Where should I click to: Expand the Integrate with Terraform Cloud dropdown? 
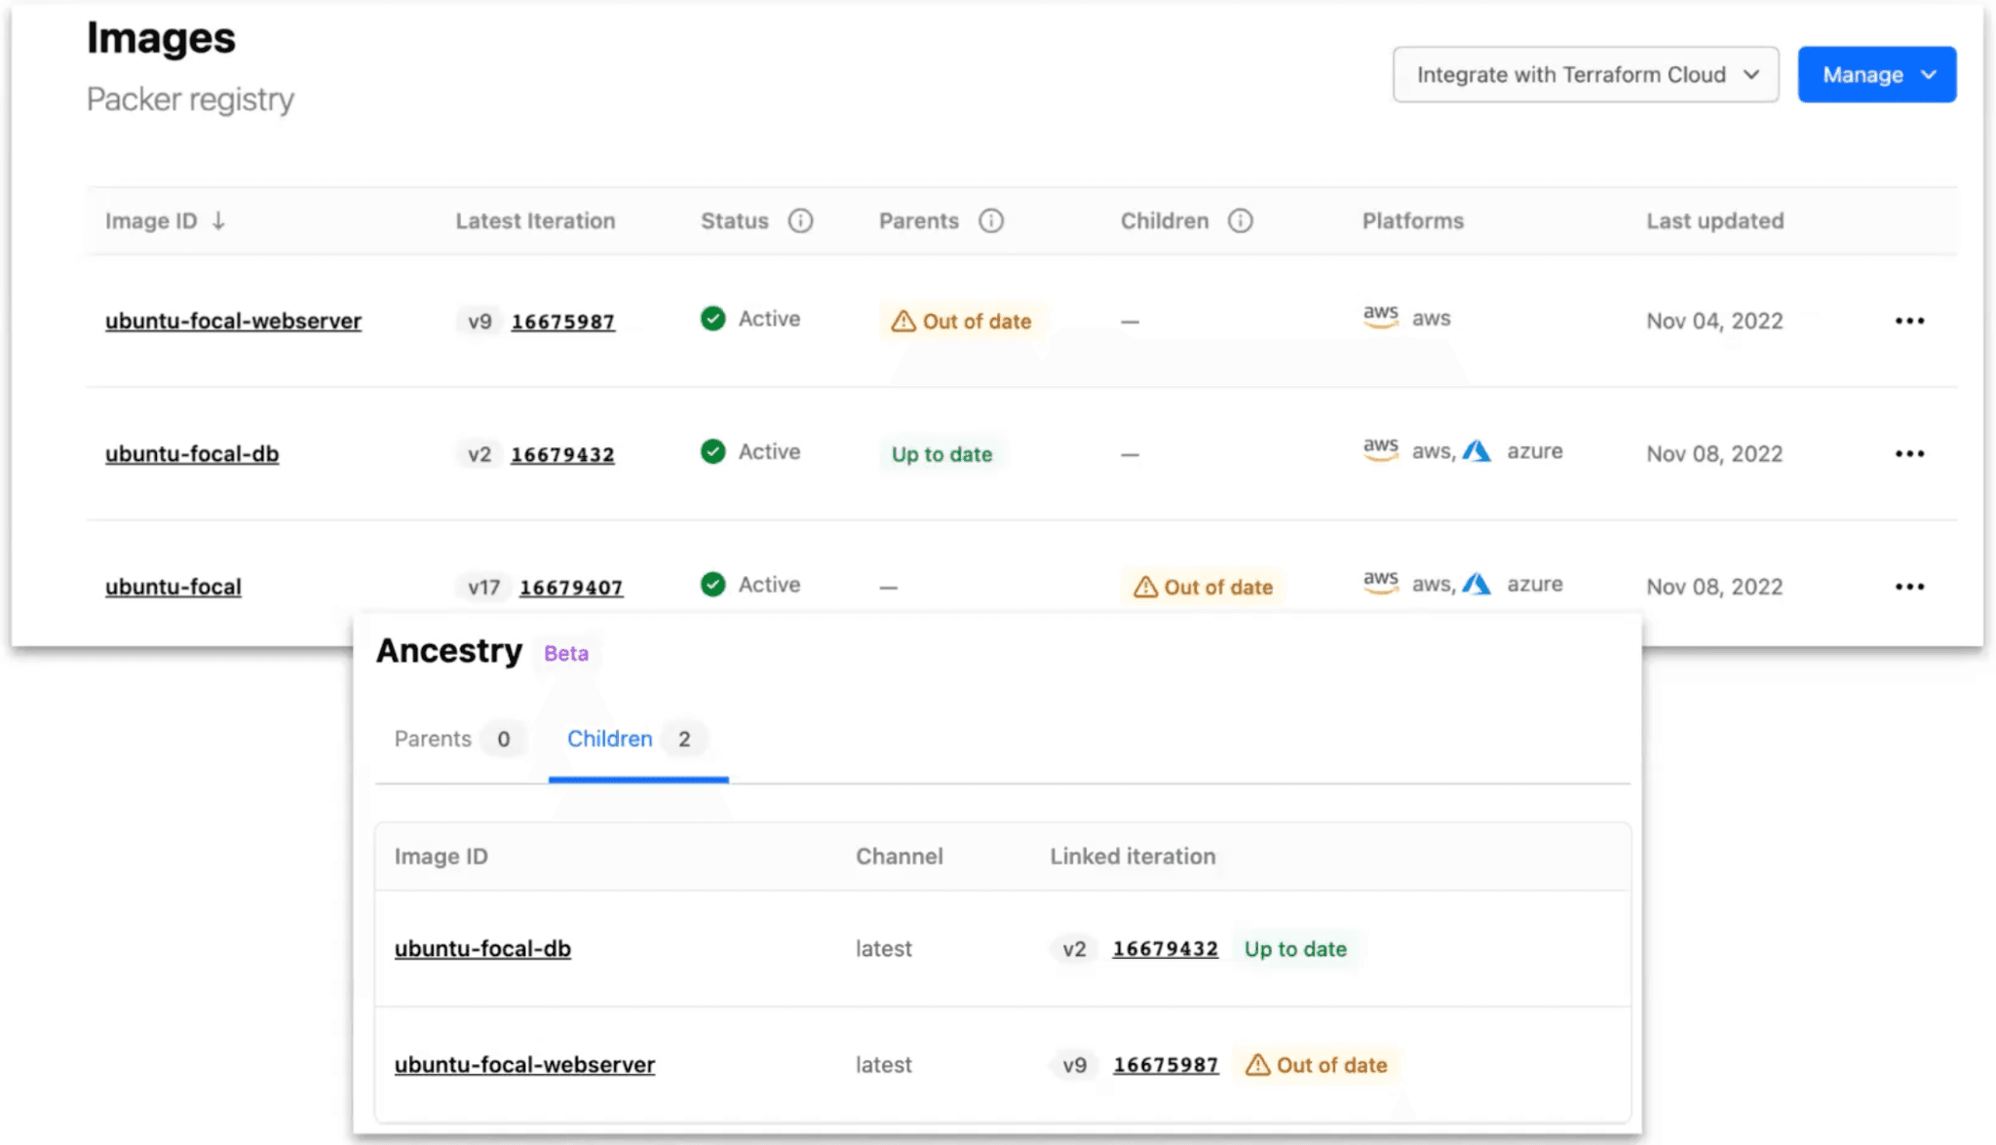(x=1586, y=75)
